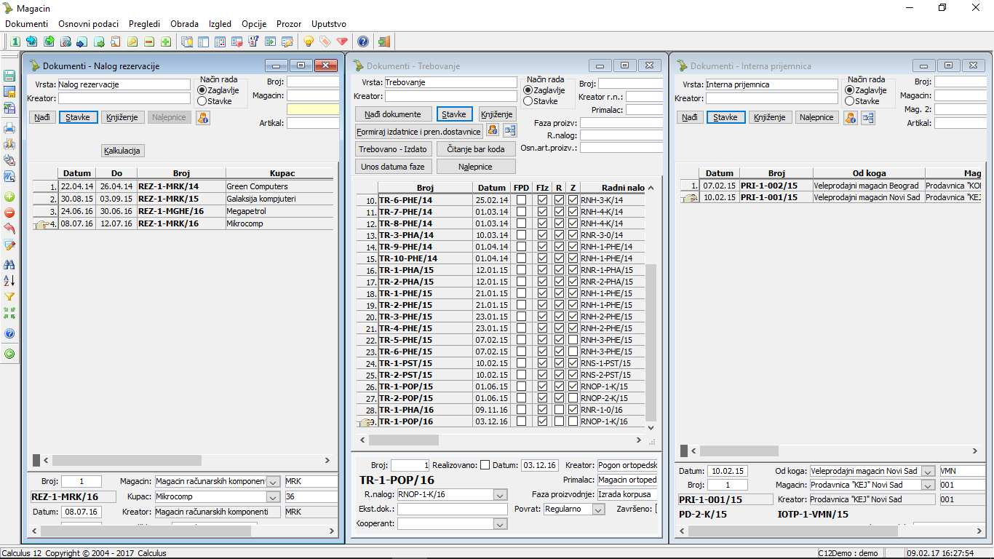994x559 pixels.
Task: Expand the Povrat dropdown list
Action: click(597, 510)
